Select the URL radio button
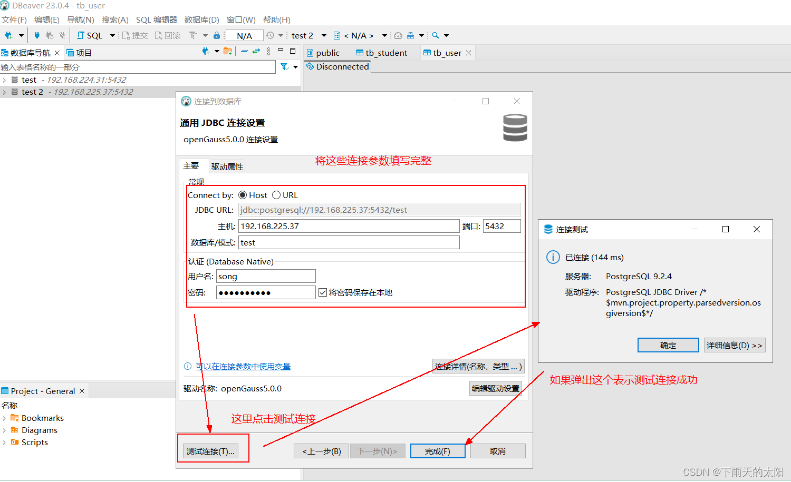791x482 pixels. [276, 195]
